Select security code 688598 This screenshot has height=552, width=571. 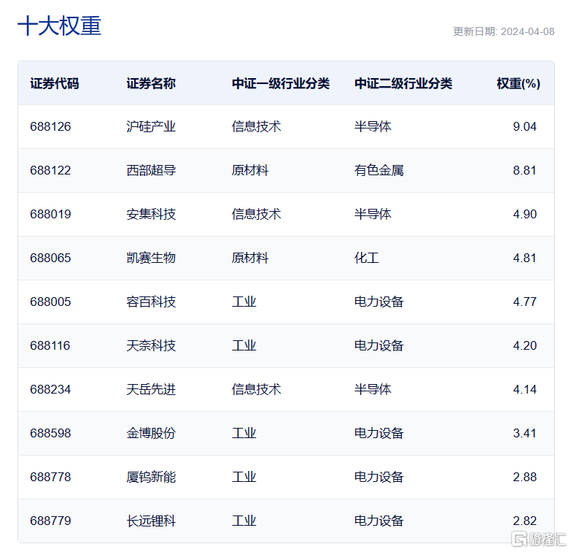point(50,433)
